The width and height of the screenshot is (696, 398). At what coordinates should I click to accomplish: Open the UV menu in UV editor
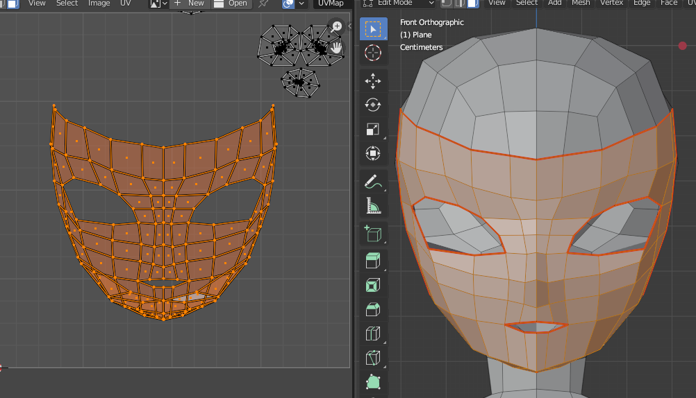[125, 3]
